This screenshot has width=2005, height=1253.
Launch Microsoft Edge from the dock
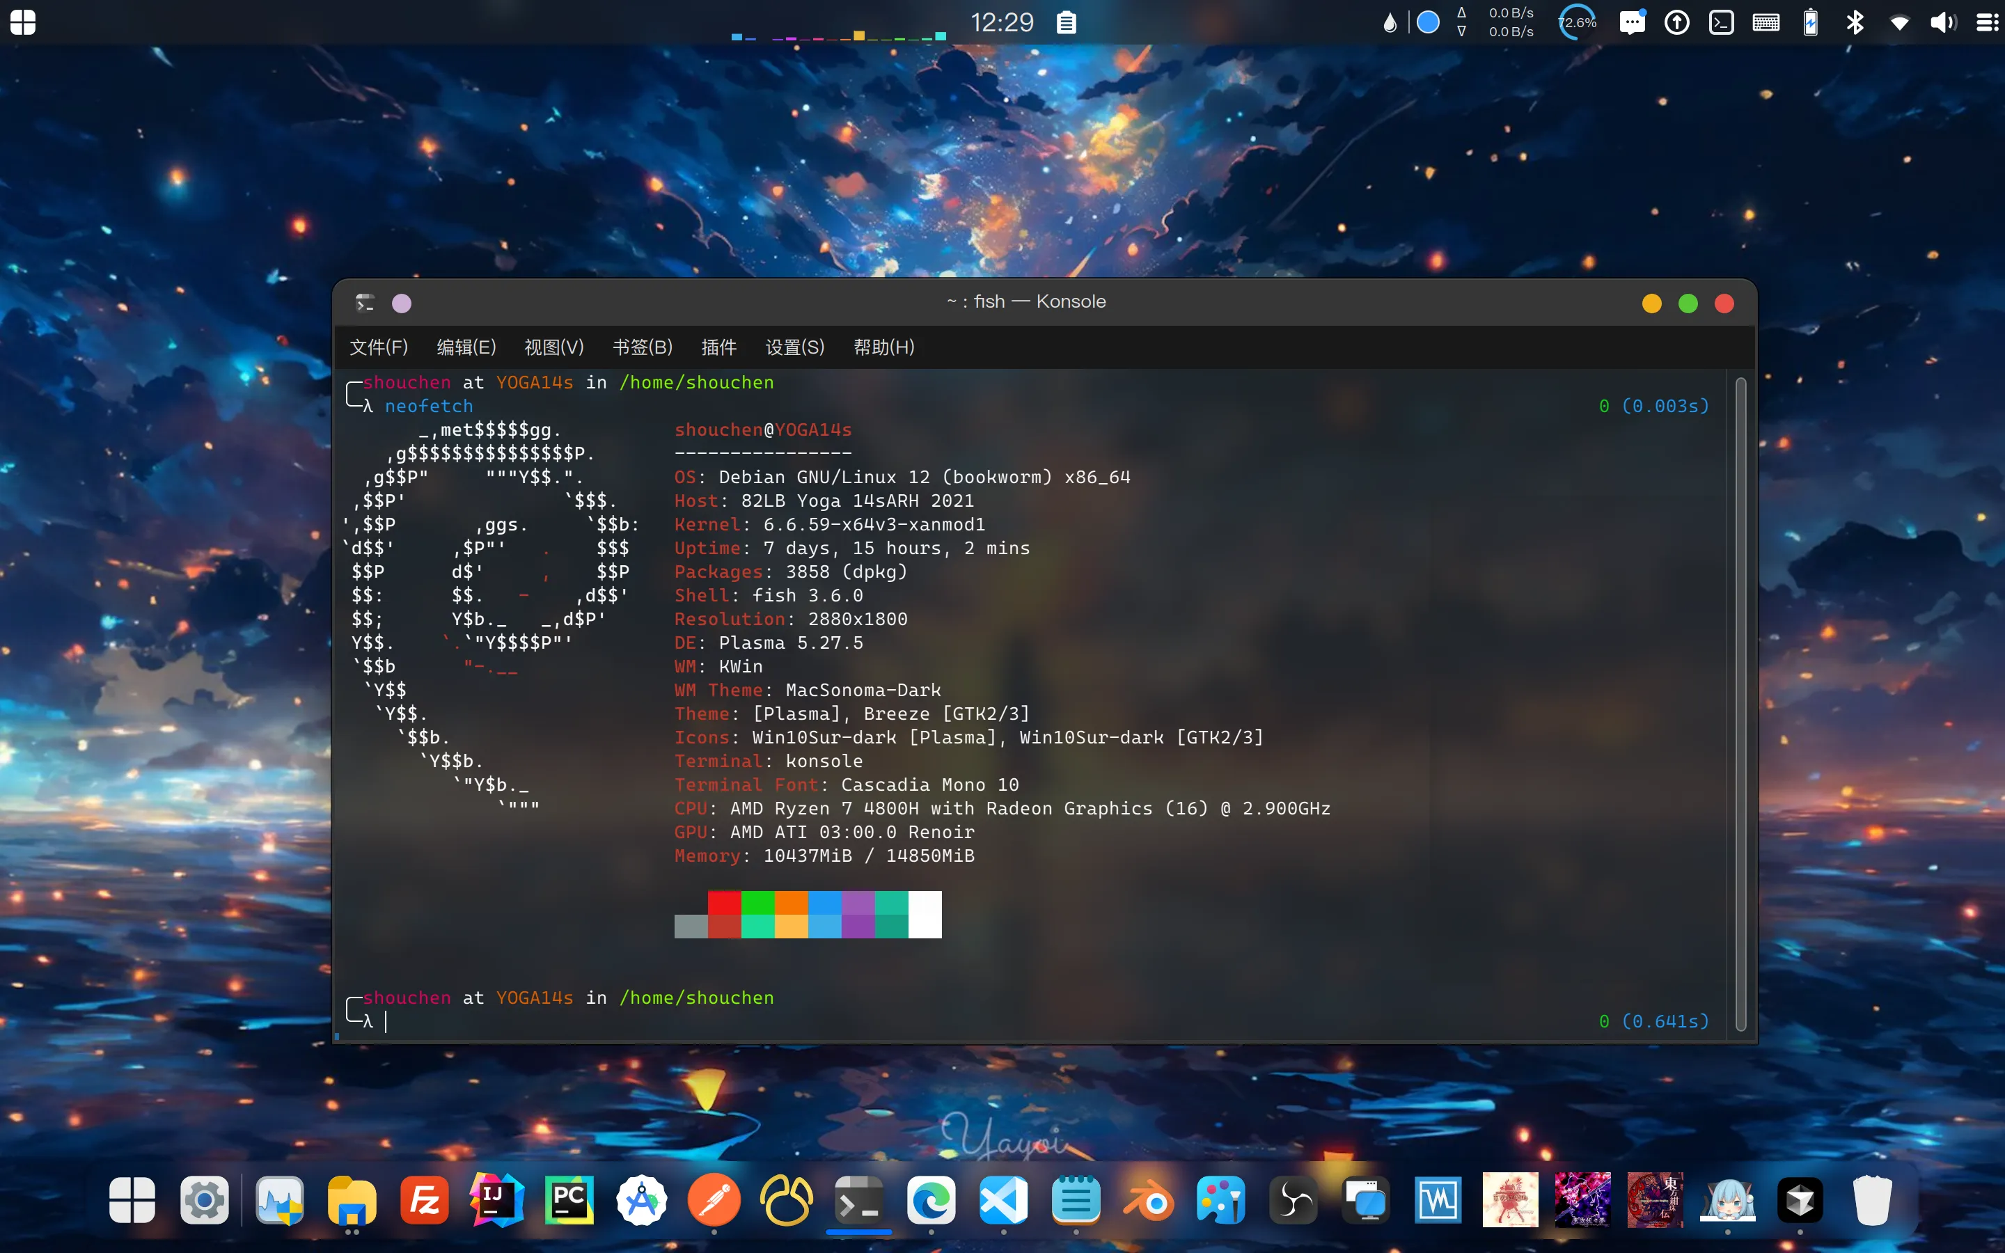931,1200
